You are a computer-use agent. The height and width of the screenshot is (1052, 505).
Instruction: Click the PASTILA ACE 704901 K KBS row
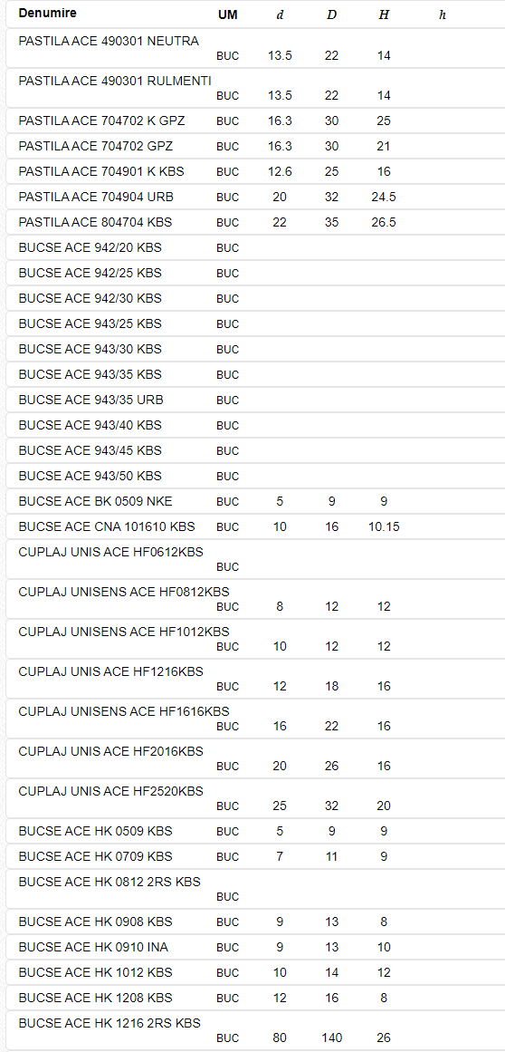click(x=256, y=172)
